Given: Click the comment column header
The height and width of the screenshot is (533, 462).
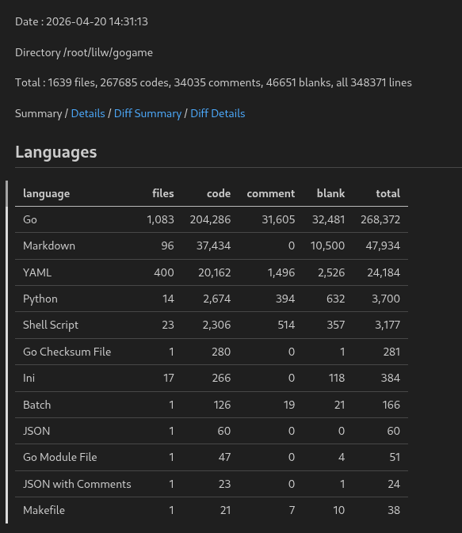Looking at the screenshot, I should (271, 193).
